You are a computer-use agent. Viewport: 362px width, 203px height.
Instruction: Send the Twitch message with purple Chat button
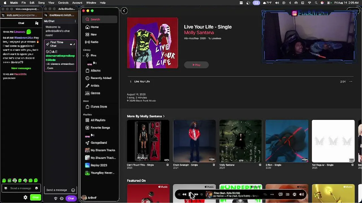point(71,198)
